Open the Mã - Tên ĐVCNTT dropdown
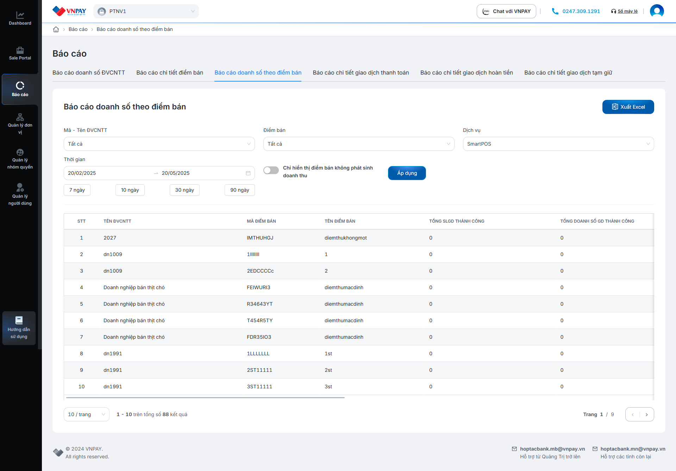This screenshot has width=676, height=471. (159, 144)
